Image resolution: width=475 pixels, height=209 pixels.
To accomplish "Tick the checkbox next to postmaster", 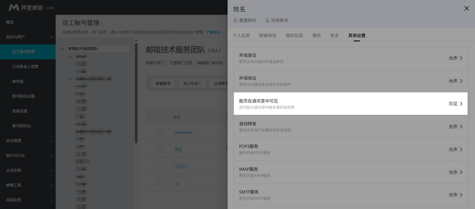I will pyautogui.click(x=160, y=132).
